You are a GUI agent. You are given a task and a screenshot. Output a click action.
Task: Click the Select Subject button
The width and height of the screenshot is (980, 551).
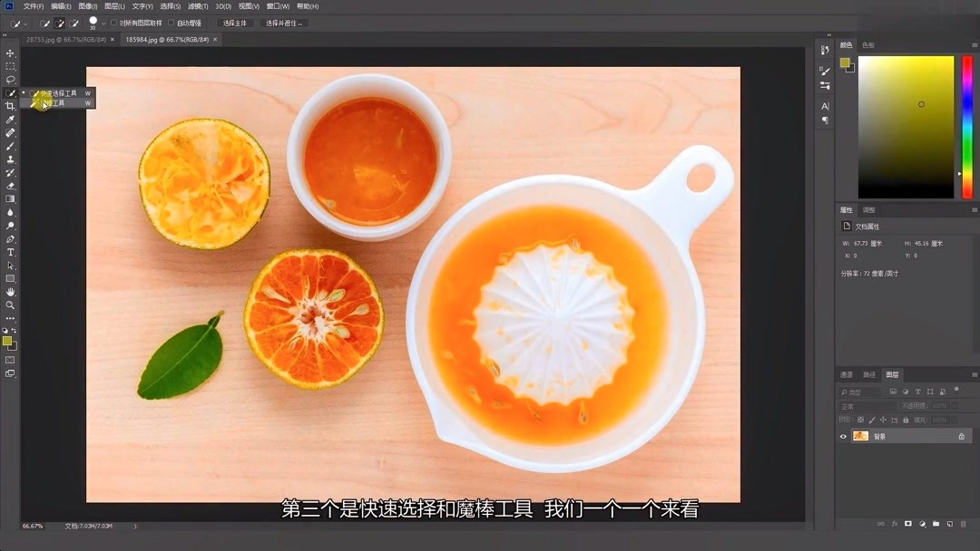pos(236,23)
